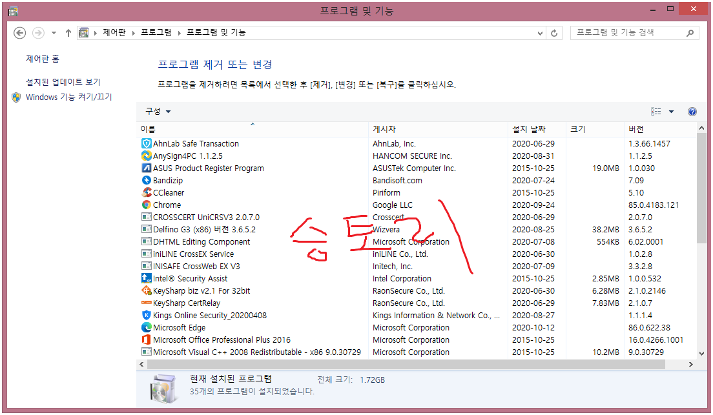Open the view options dropdown arrow
Screen dimensions: 713x415
point(671,112)
